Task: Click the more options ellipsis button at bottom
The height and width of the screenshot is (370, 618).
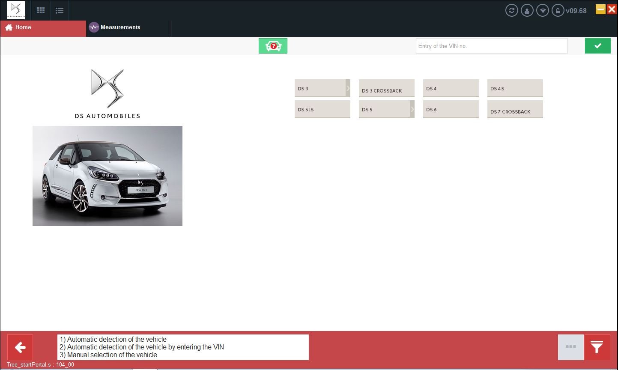Action: [x=570, y=347]
